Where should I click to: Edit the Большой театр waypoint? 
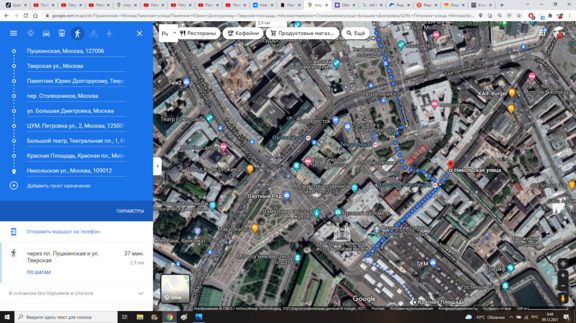click(x=76, y=141)
